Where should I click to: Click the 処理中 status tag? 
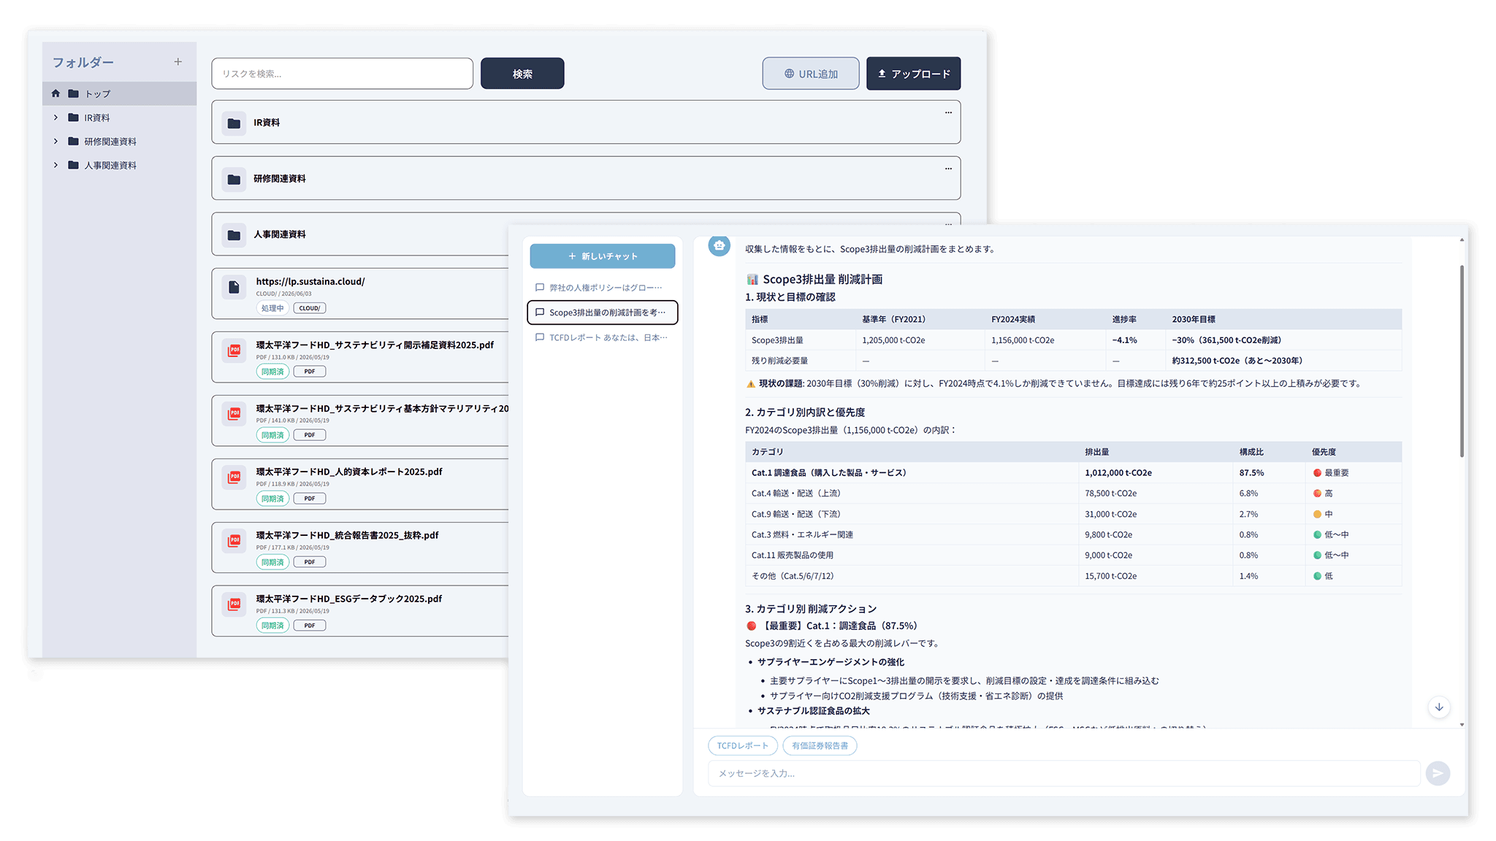pos(272,308)
